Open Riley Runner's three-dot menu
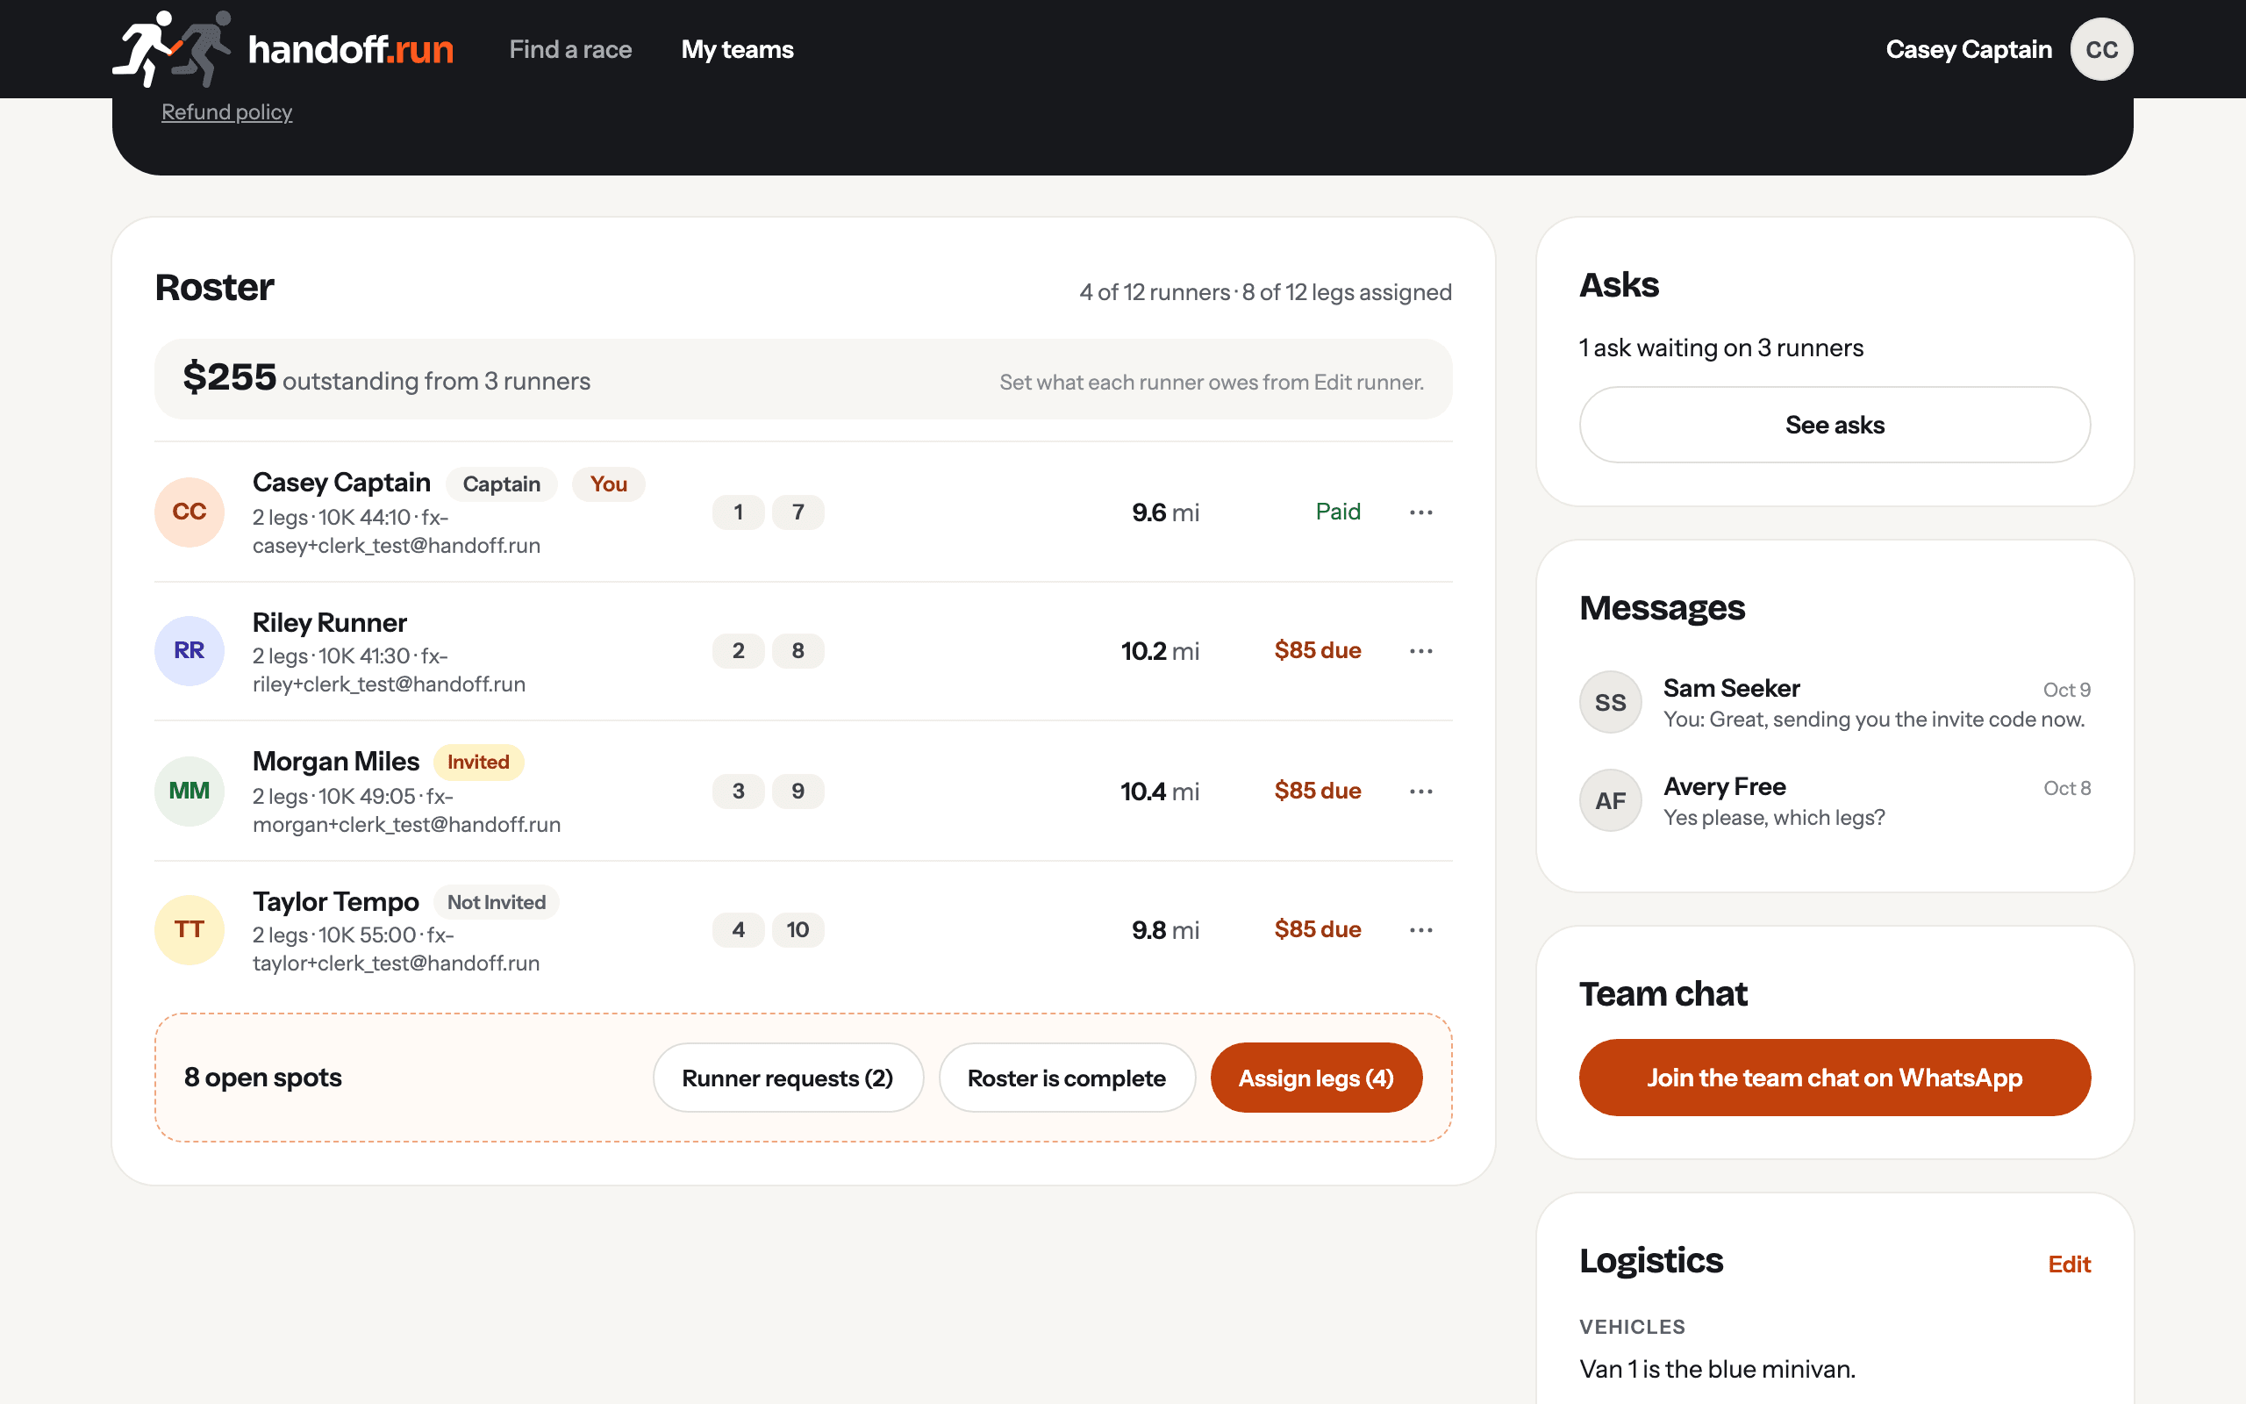2246x1404 pixels. click(1421, 651)
